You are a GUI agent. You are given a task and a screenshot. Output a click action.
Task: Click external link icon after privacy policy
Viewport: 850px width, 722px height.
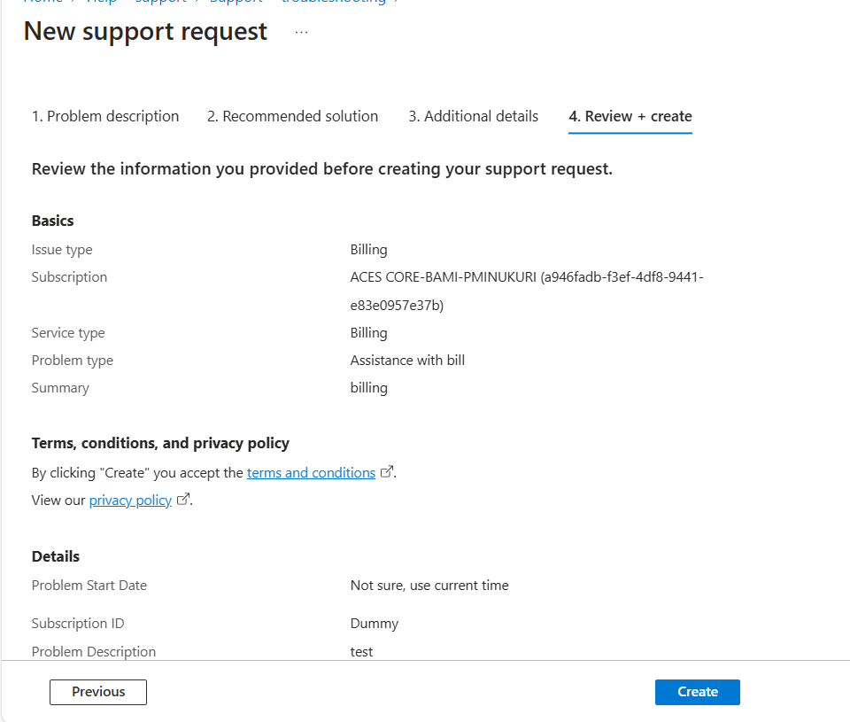pos(183,499)
